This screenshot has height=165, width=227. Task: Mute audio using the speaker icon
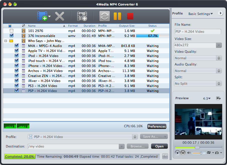[x=189, y=152]
